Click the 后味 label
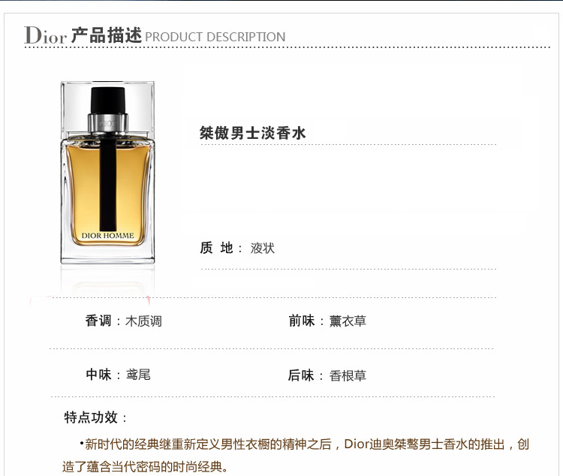563x476 pixels. (x=301, y=375)
